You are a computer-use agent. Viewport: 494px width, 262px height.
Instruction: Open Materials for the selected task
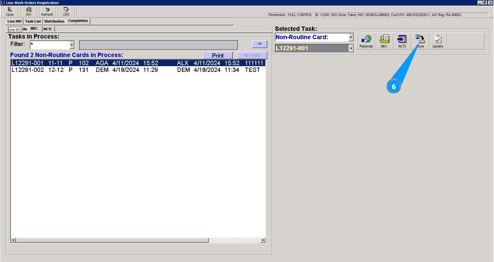pos(366,41)
